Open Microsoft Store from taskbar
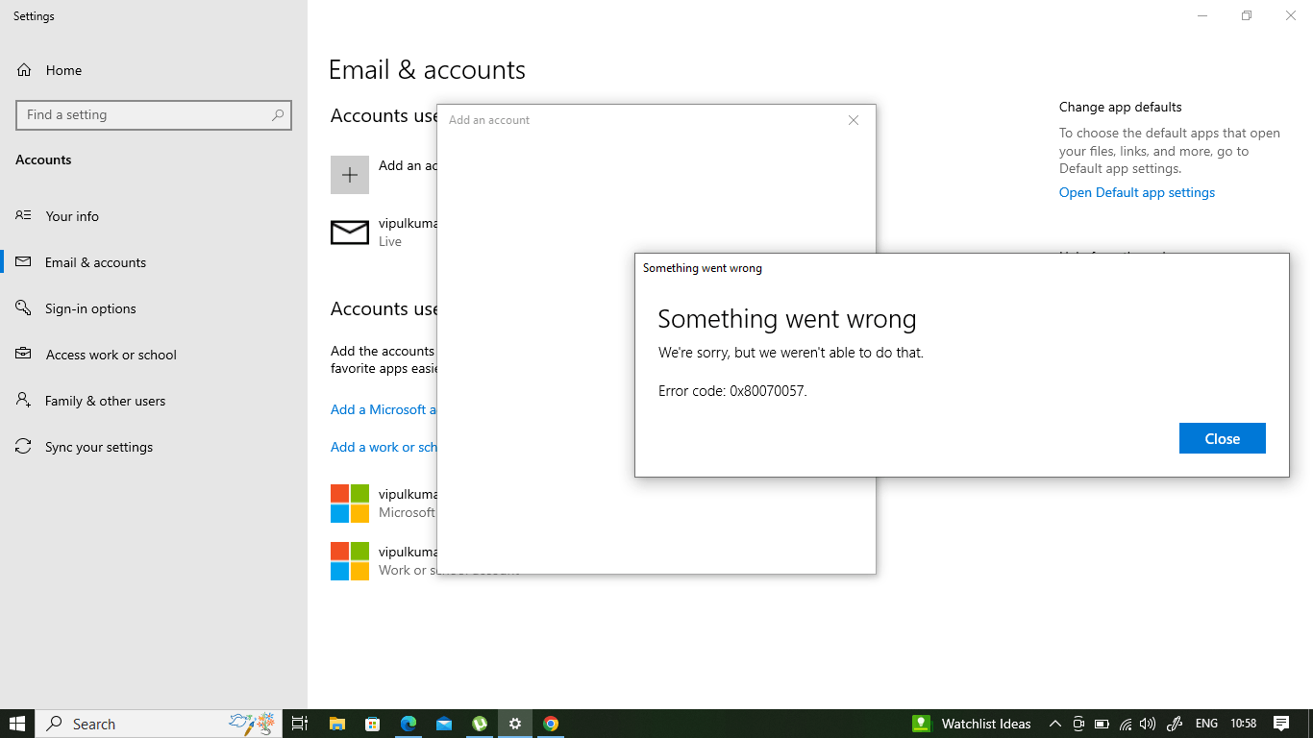The image size is (1313, 738). [x=373, y=724]
